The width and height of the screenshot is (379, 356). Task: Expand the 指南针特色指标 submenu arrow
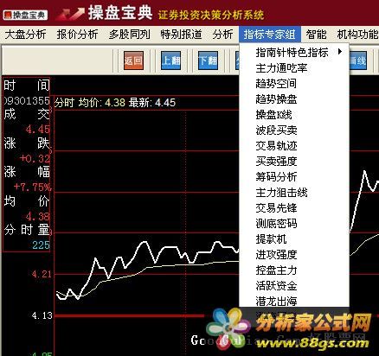coord(340,52)
